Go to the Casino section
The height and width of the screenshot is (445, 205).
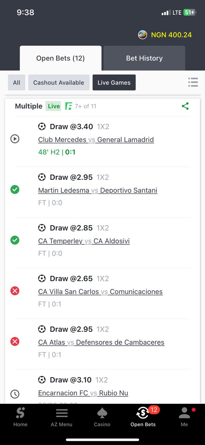[102, 417]
